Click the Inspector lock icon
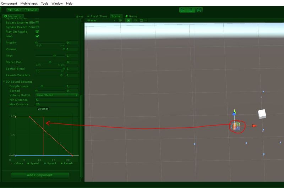 (x=77, y=16)
